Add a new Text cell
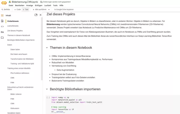 (x=25, y=10)
